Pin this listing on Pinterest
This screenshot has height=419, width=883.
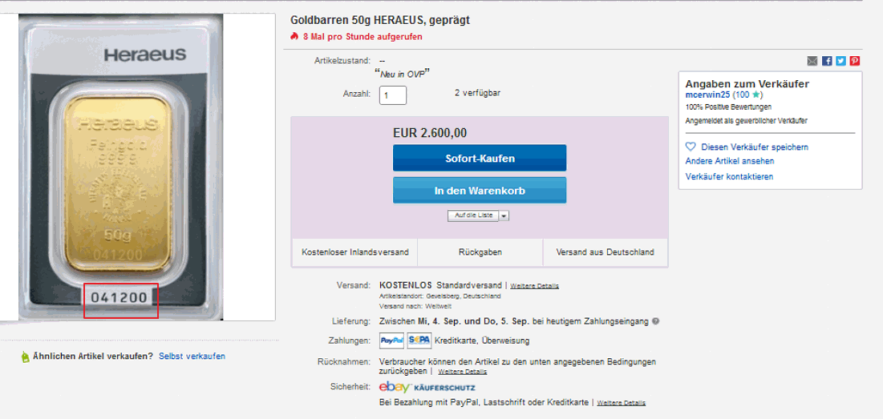tap(855, 61)
